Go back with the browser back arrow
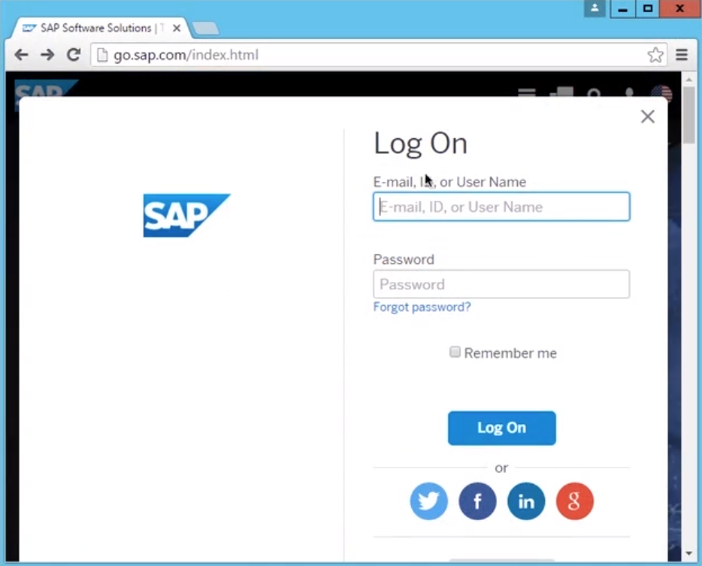The height and width of the screenshot is (566, 702). click(21, 55)
